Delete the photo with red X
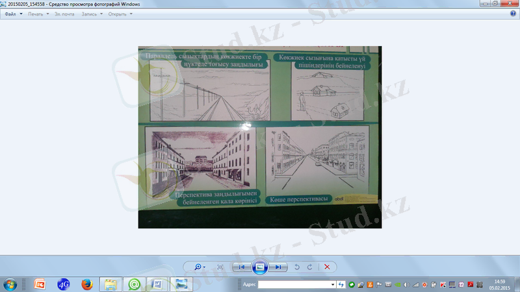This screenshot has height=292, width=520. (x=327, y=267)
